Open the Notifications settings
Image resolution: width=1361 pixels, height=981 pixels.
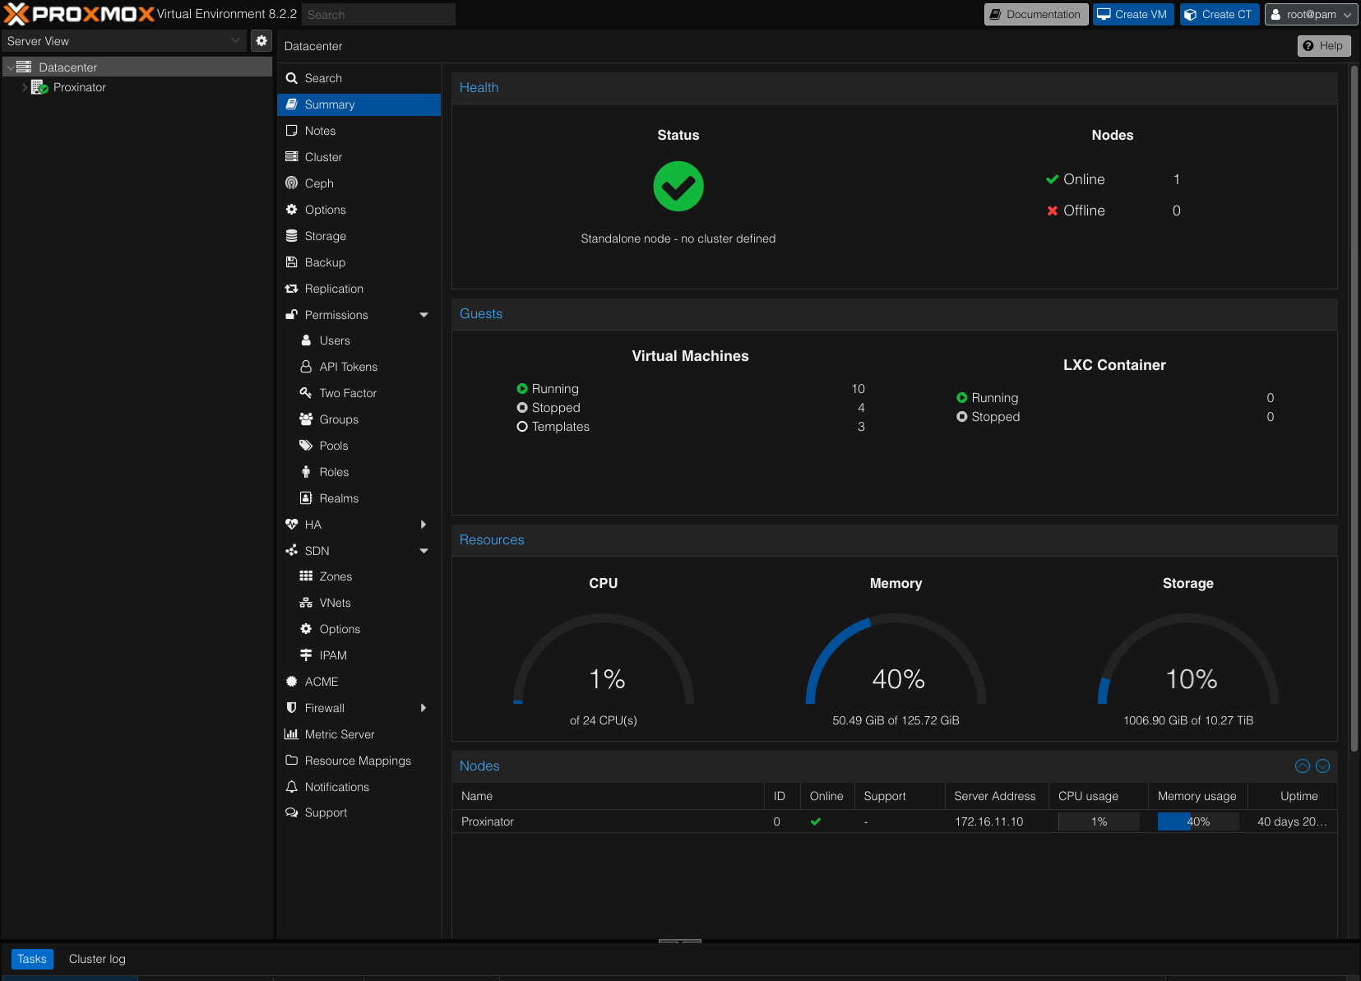(x=336, y=786)
